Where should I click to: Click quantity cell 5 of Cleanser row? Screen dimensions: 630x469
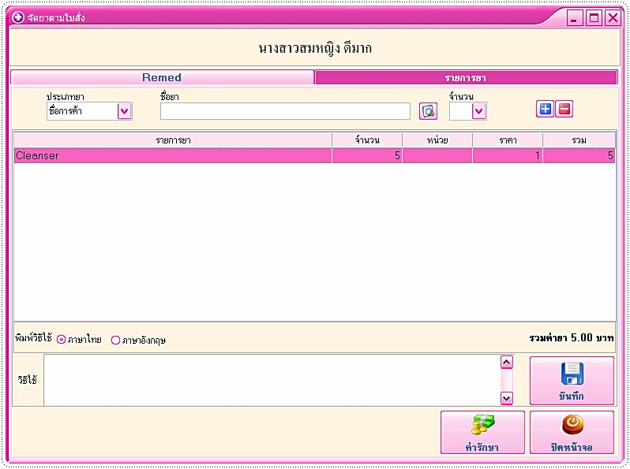pos(367,155)
